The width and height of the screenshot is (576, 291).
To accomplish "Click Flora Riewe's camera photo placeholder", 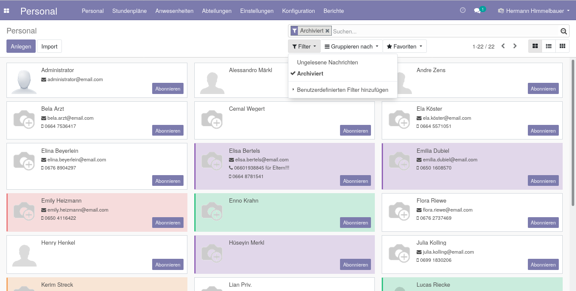I will [400, 211].
